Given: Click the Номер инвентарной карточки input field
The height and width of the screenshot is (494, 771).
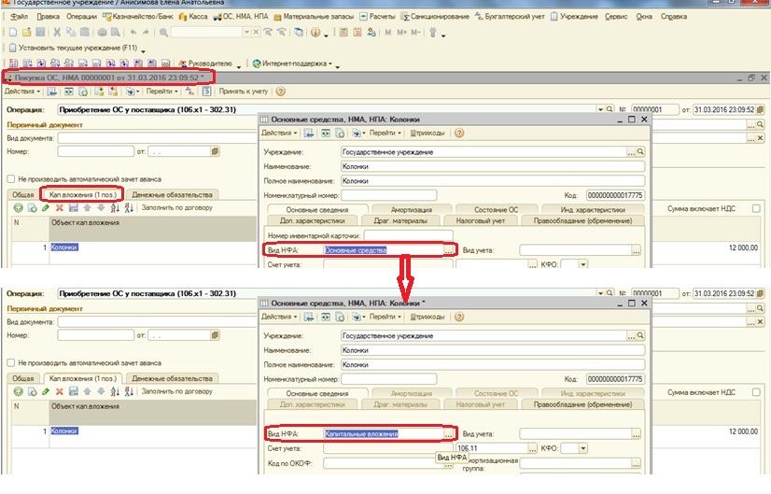Looking at the screenshot, I should (x=409, y=235).
